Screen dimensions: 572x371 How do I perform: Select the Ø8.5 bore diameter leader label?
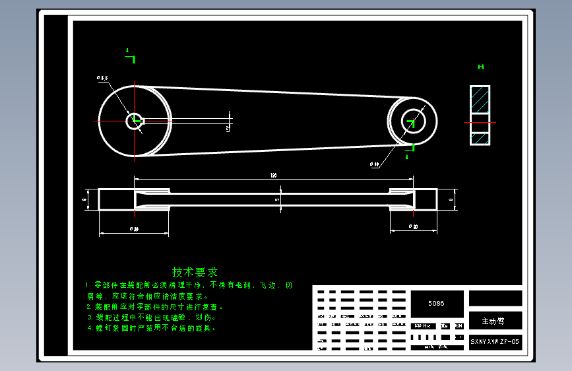[102, 78]
